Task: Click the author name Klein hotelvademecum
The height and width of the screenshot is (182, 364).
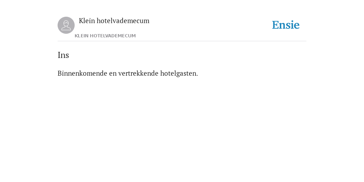Action: point(114,21)
